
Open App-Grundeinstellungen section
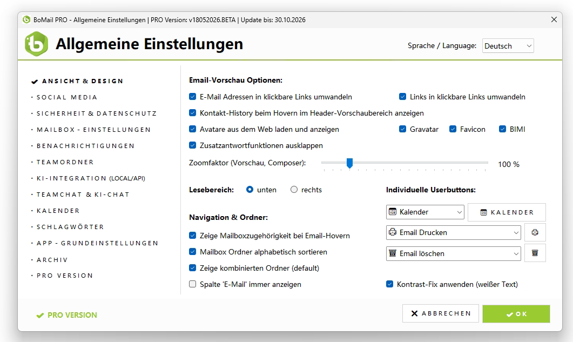pos(97,243)
